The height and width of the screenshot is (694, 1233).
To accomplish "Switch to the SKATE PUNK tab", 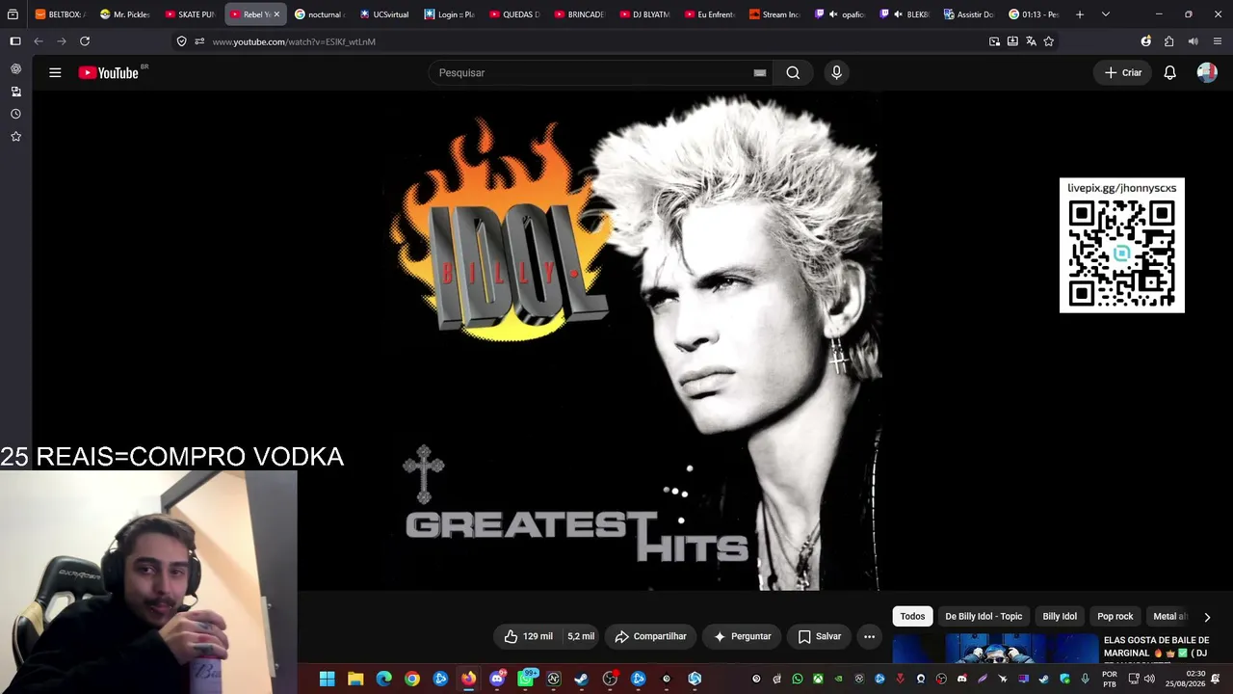I will [190, 14].
